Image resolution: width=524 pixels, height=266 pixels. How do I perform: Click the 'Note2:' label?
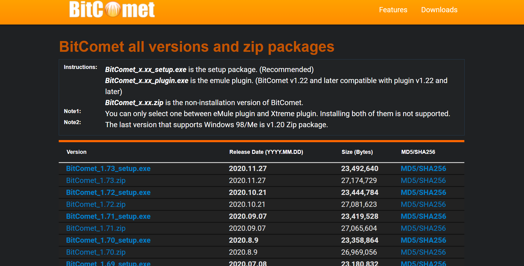[x=72, y=122]
